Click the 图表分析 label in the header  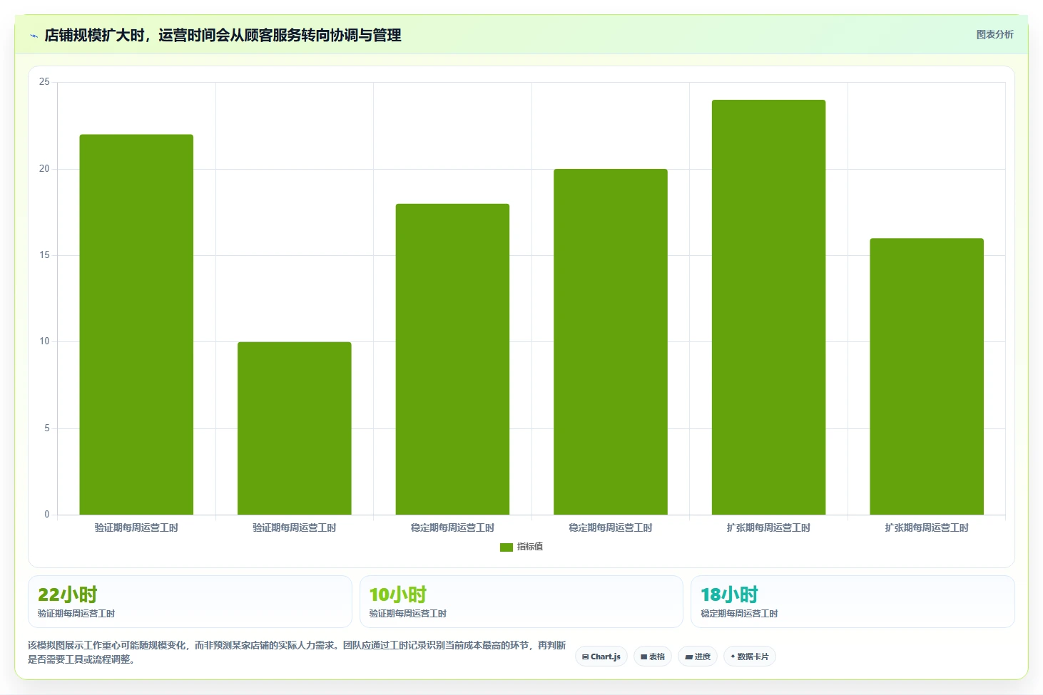click(x=994, y=34)
